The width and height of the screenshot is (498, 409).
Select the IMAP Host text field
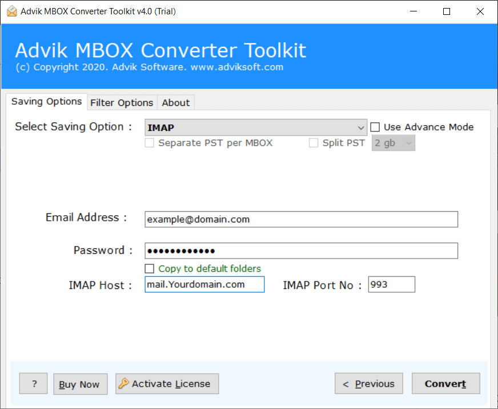tap(204, 284)
